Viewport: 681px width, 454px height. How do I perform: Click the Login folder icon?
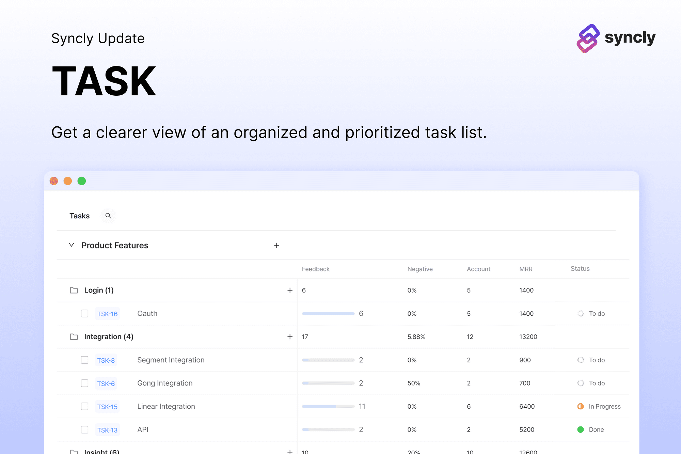tap(74, 290)
